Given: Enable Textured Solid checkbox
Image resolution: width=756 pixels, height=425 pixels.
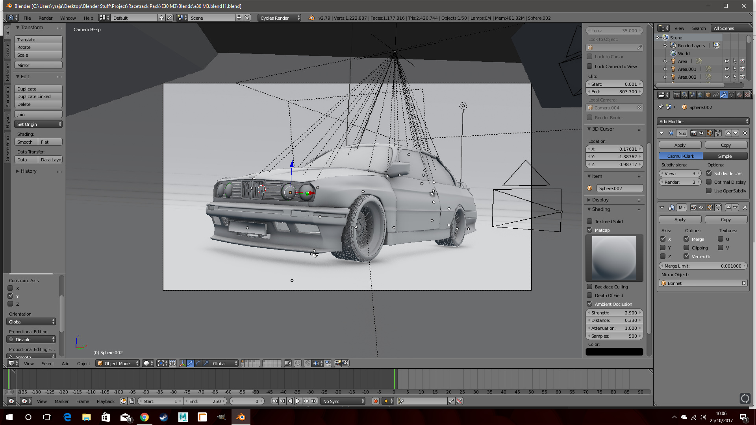Looking at the screenshot, I should pos(589,221).
